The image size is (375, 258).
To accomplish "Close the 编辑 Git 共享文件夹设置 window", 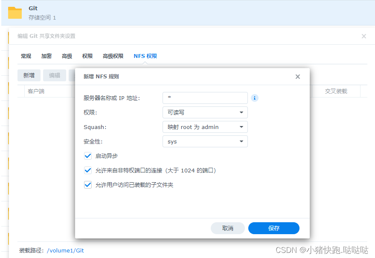I will coord(364,36).
